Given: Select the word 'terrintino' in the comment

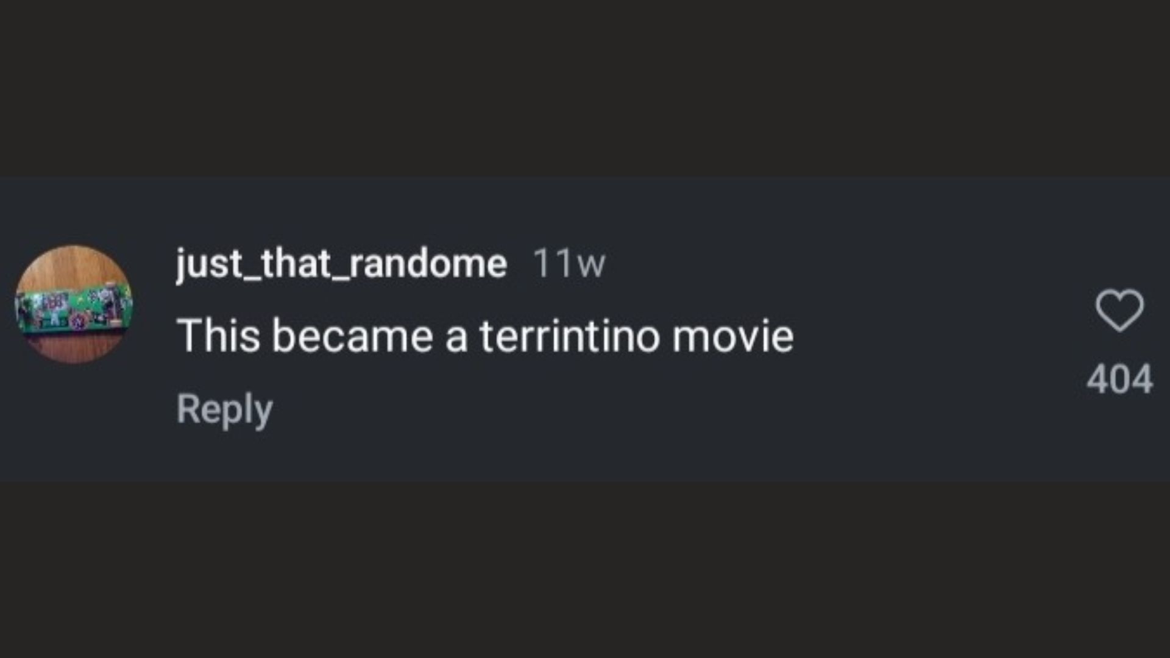Looking at the screenshot, I should click(569, 336).
